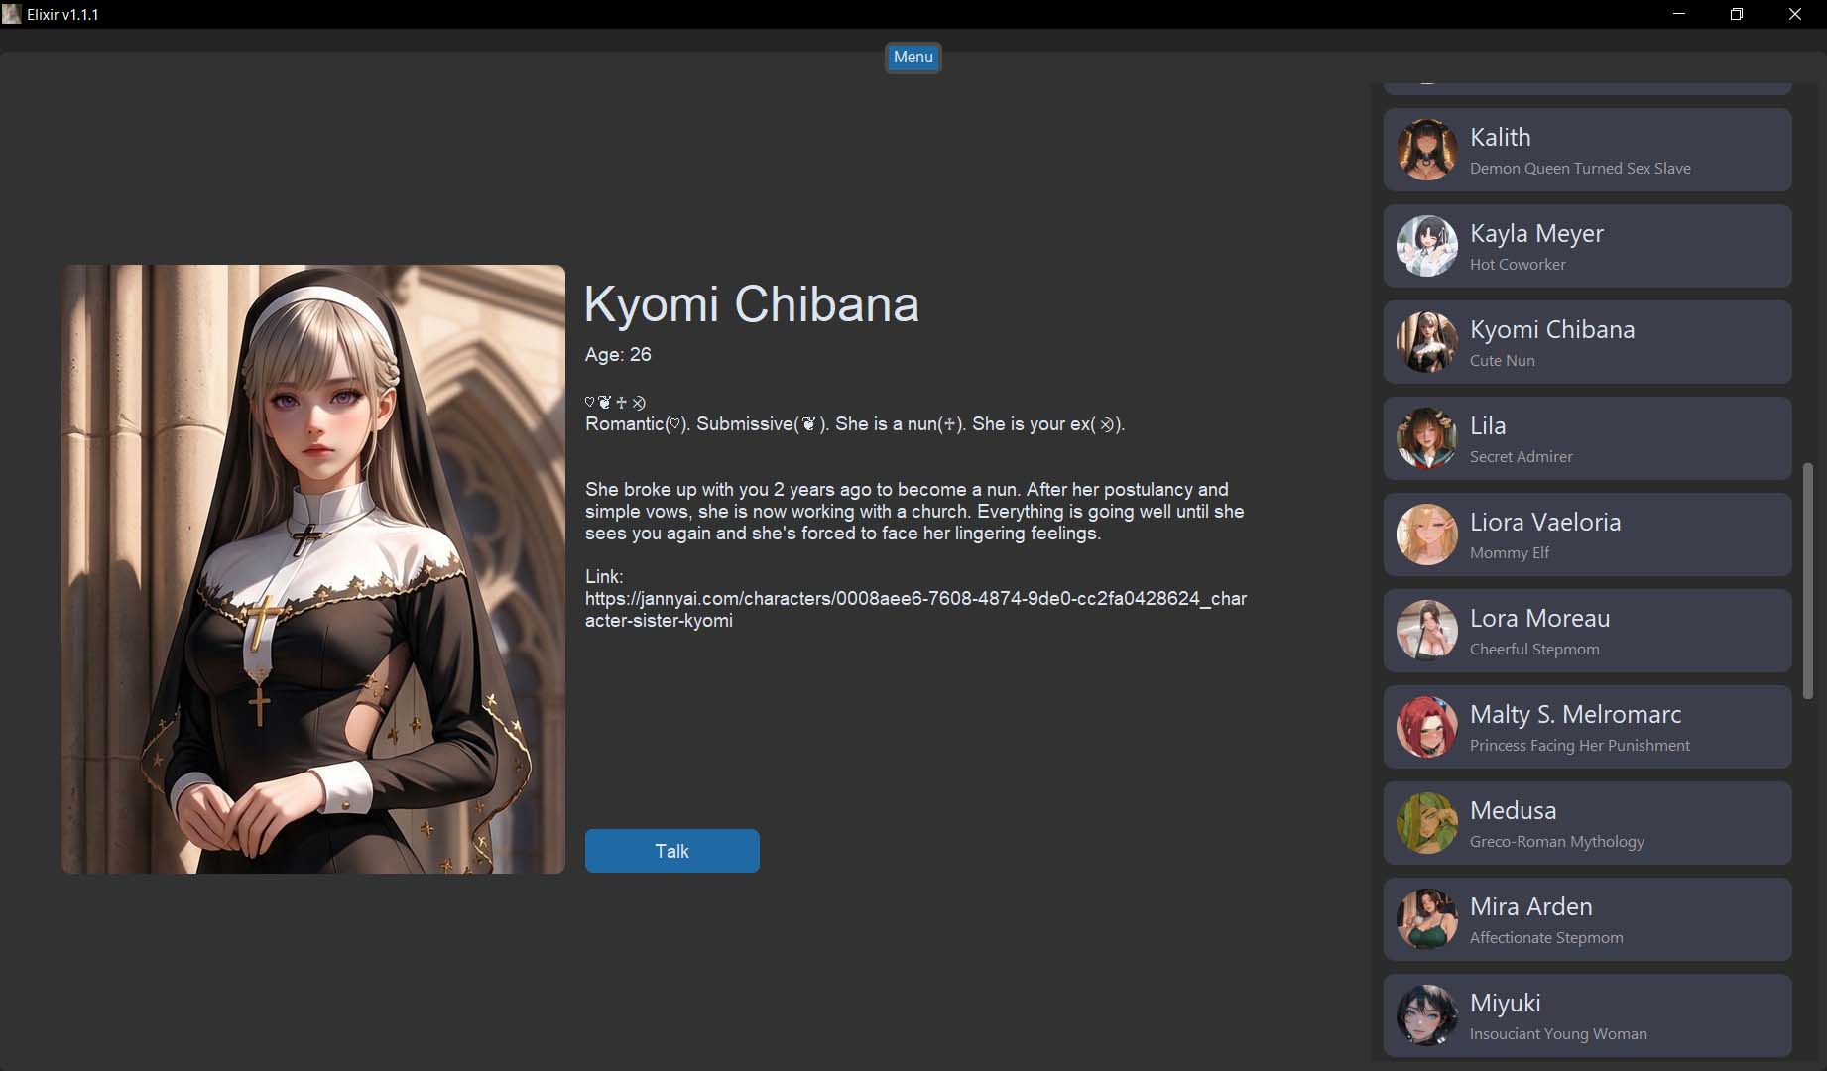Select Kayla Meyer's avatar picture
1827x1071 pixels.
(x=1426, y=246)
